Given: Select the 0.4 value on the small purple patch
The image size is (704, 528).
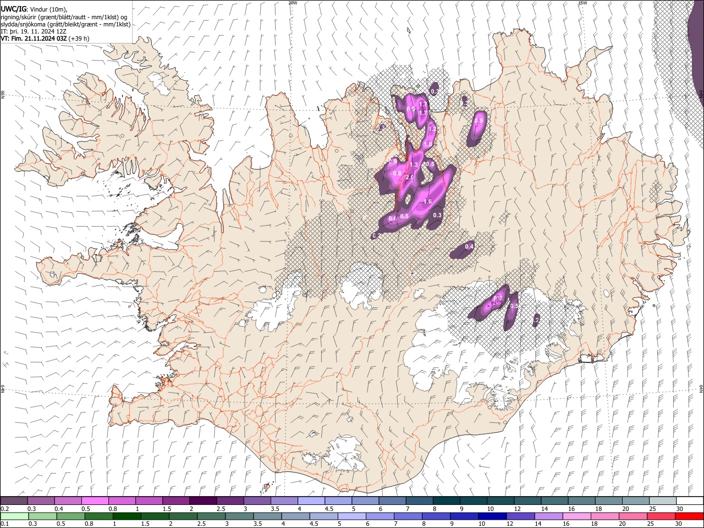Looking at the screenshot, I should tap(469, 246).
